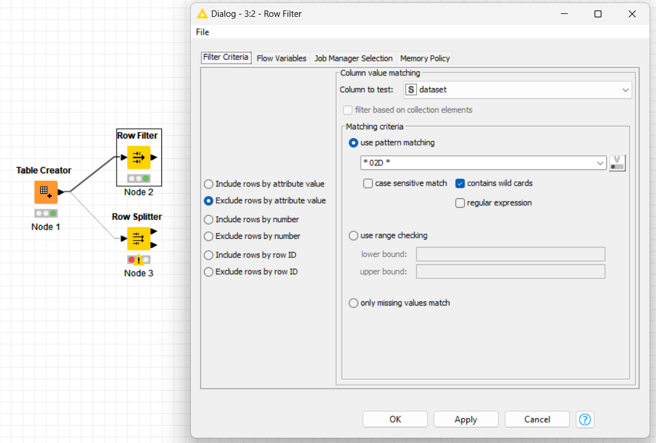Click the Row Splitter node icon
This screenshot has height=443, width=656.
pyautogui.click(x=139, y=238)
